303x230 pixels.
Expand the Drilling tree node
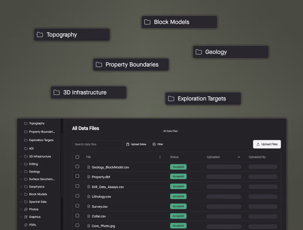click(21, 164)
